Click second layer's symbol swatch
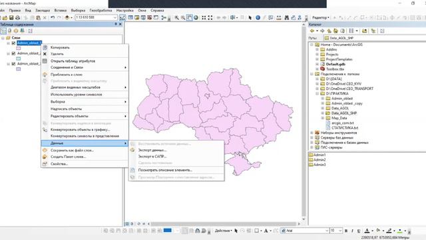The image size is (426, 240). pos(19,59)
